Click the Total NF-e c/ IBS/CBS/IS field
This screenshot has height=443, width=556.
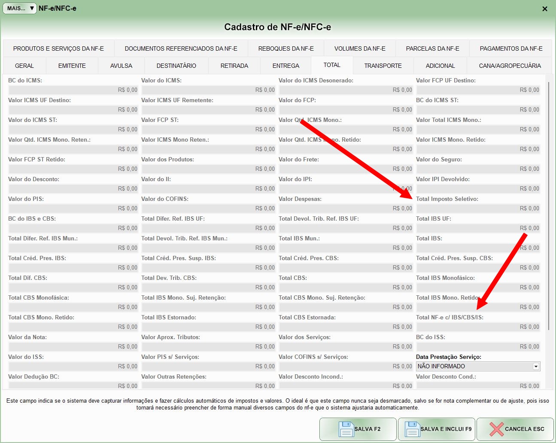[x=478, y=327]
